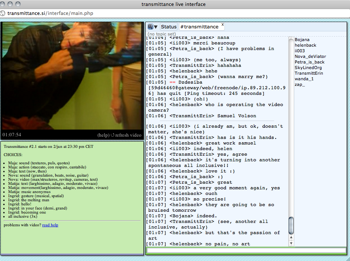Viewport: 350px width, 261px height.
Task: Click the Dzdesiba has quit notice
Action: tap(216, 88)
